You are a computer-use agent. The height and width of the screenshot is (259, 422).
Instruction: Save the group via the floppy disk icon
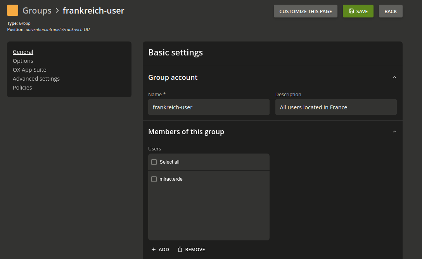click(351, 11)
